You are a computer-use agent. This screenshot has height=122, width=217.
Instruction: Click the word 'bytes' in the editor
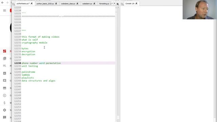pos(25,48)
